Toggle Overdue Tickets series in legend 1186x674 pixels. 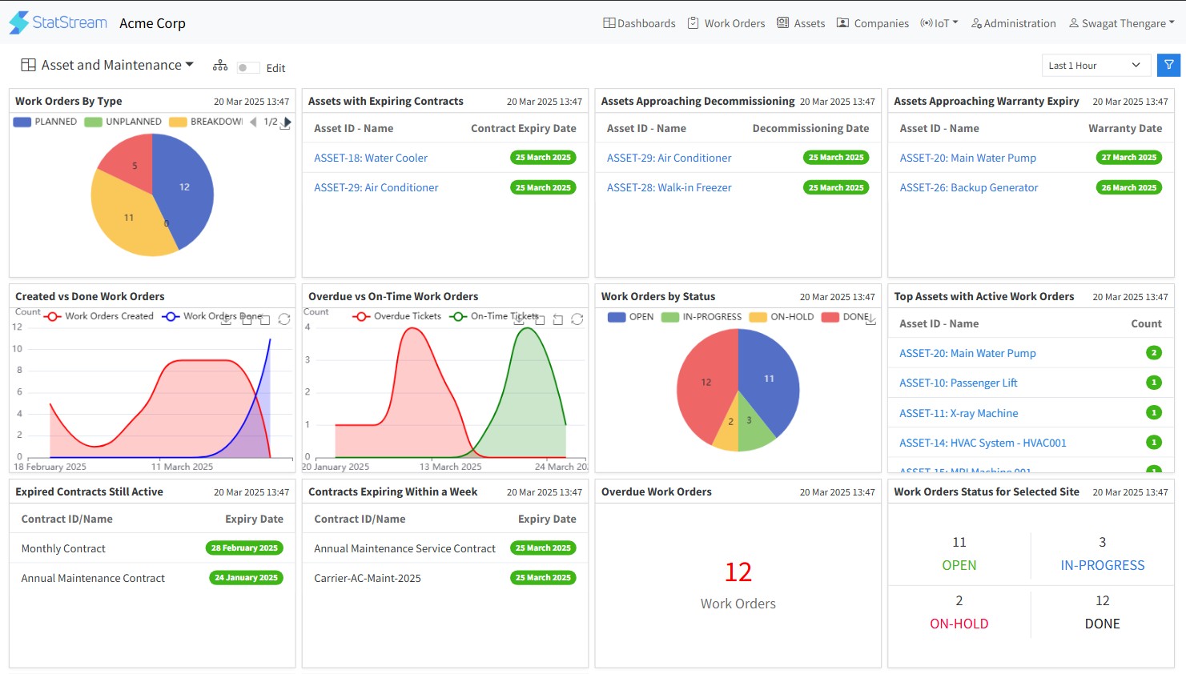pyautogui.click(x=397, y=316)
